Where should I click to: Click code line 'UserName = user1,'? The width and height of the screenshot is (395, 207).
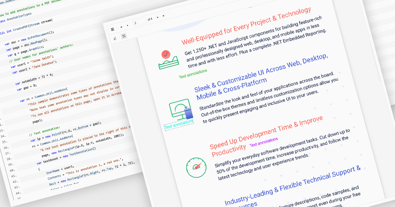click(60, 169)
